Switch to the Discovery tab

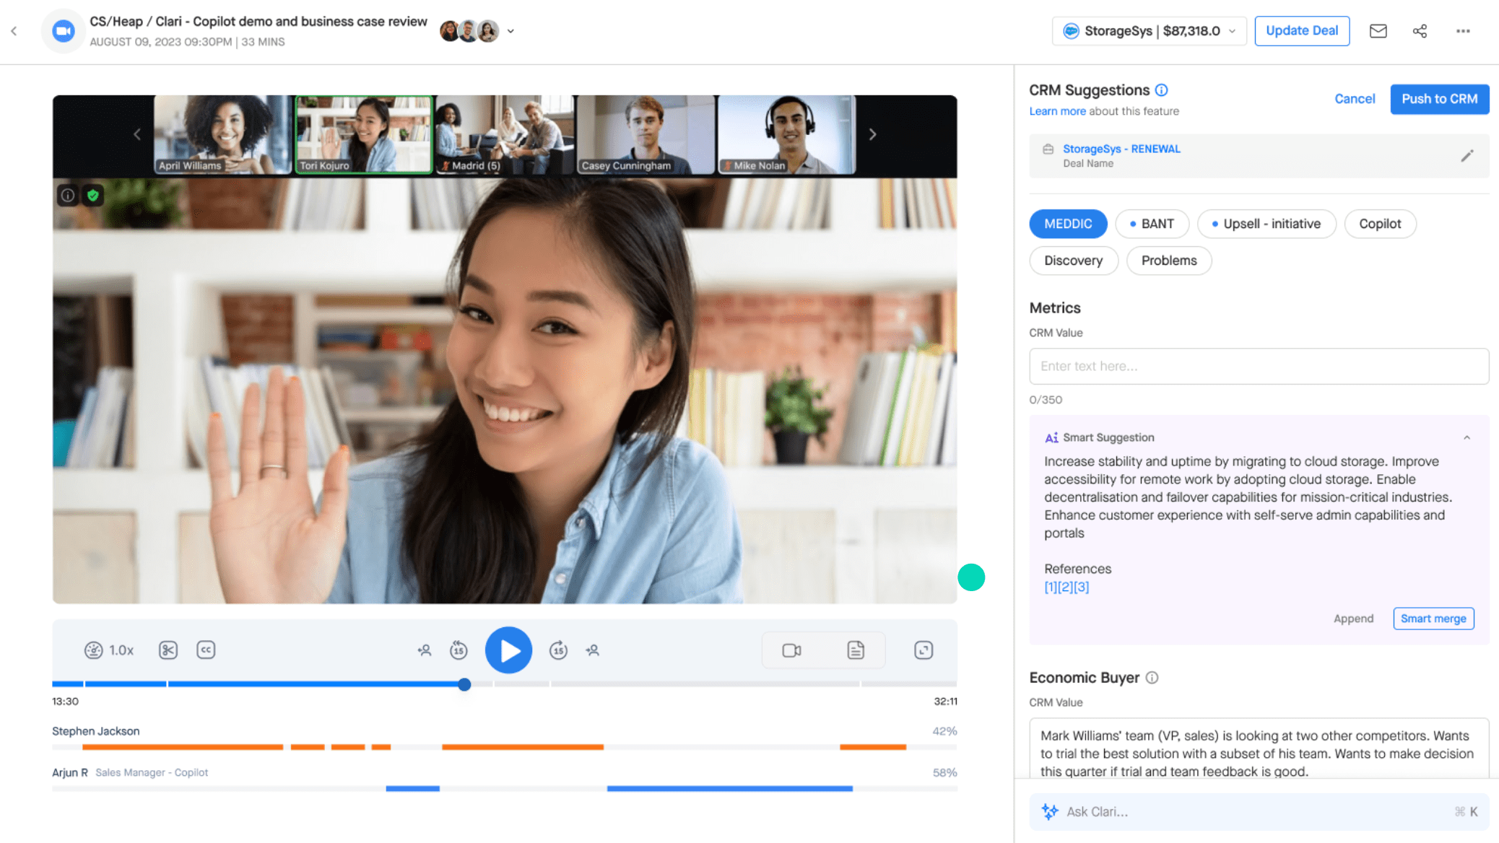point(1073,261)
